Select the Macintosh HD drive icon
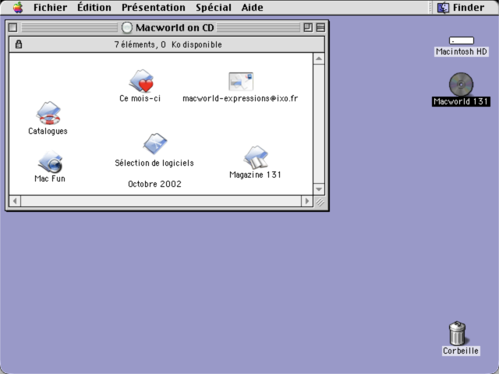This screenshot has width=499, height=374. 461,41
